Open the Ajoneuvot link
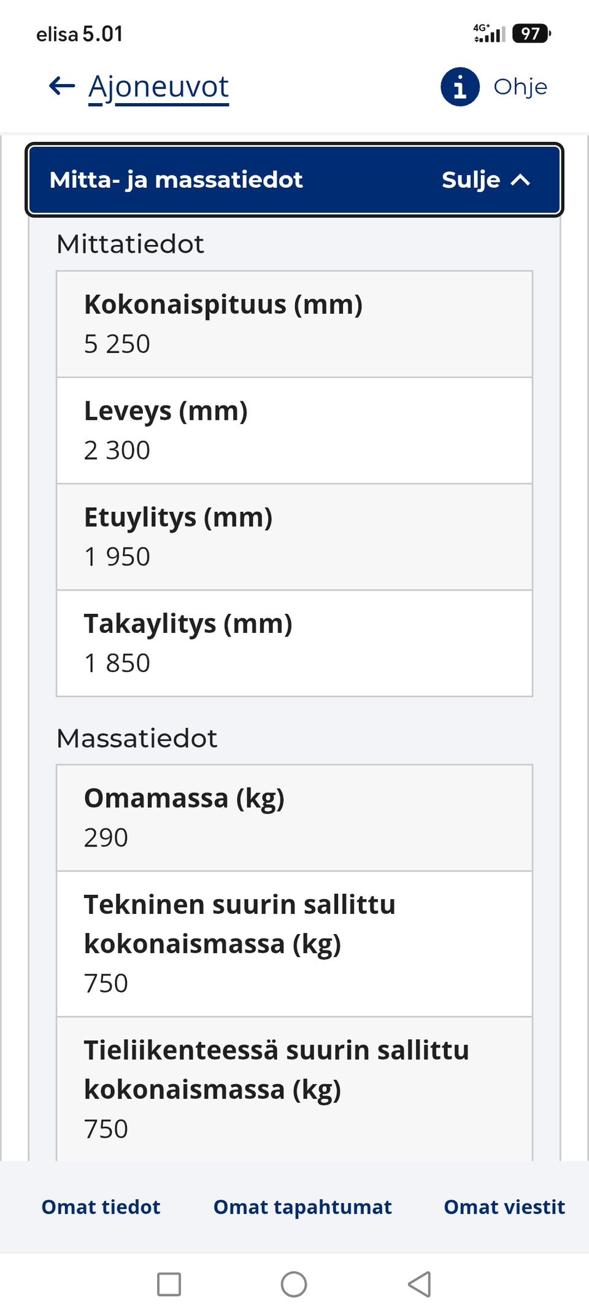This screenshot has height=1316, width=589. pyautogui.click(x=158, y=87)
